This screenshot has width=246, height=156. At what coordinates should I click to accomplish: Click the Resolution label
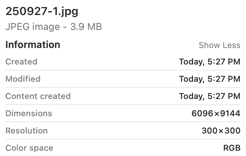click(26, 131)
